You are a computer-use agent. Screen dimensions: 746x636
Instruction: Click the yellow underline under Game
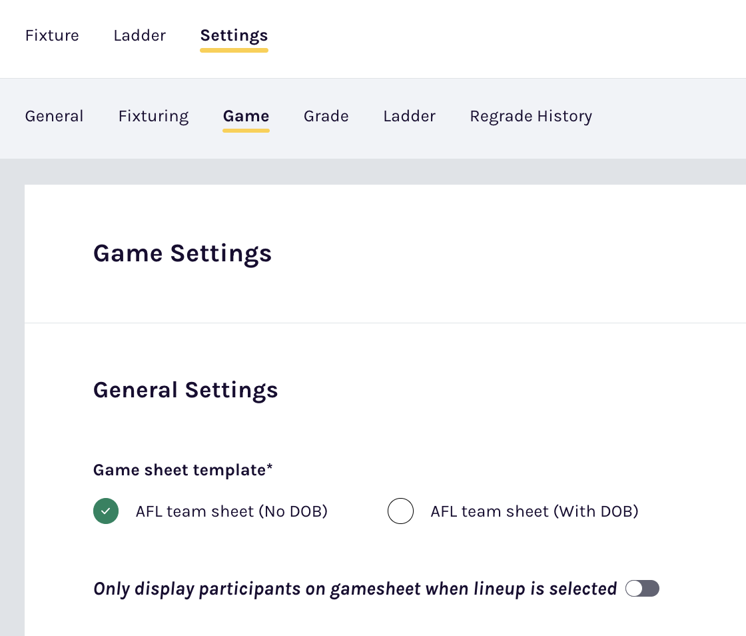pos(246,130)
